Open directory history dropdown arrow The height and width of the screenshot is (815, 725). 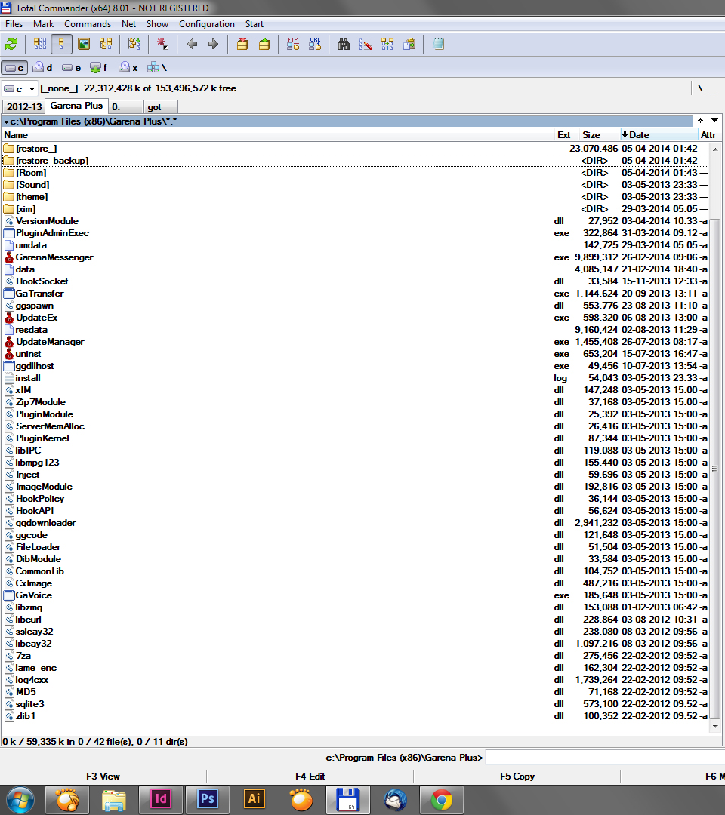tap(715, 121)
